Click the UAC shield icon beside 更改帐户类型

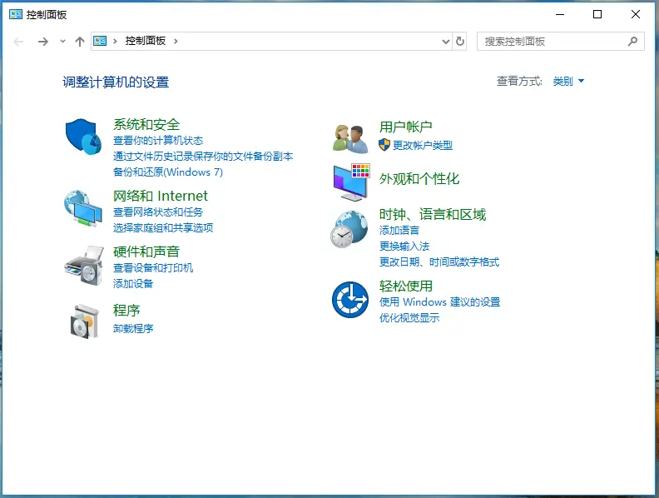point(384,145)
